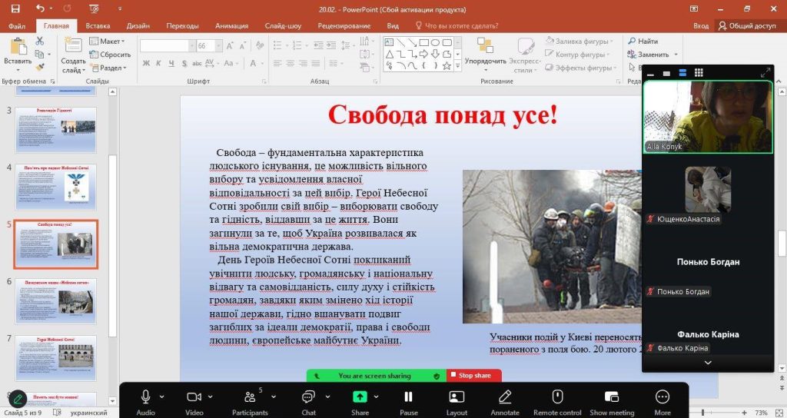Click Вход sign-in link
Screen dimensions: 787x418
pyautogui.click(x=701, y=25)
